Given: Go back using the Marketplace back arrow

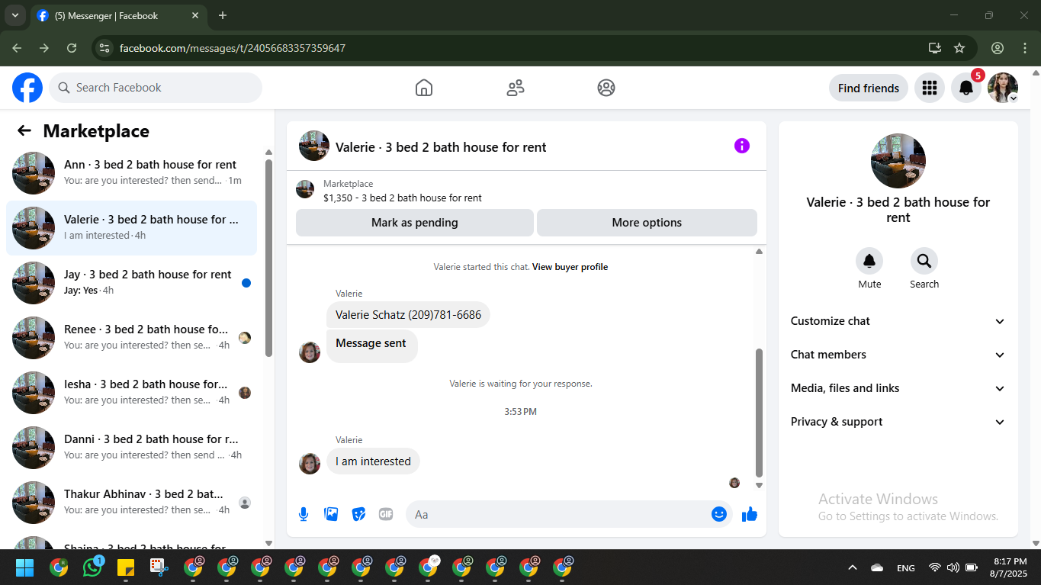Looking at the screenshot, I should pos(24,130).
